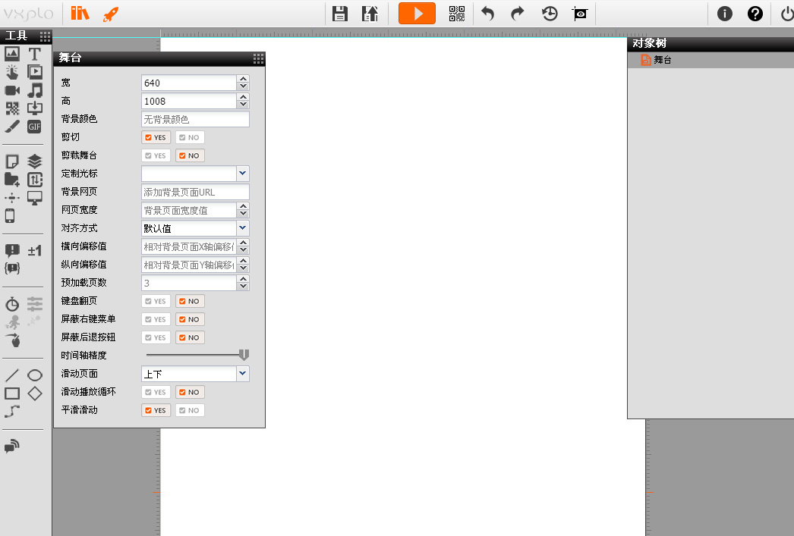Click the 背景网页 URL input field

coord(195,192)
